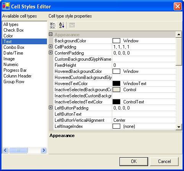184x171 pixels.
Task: Expand the CellPadding property
Action: 51,47
